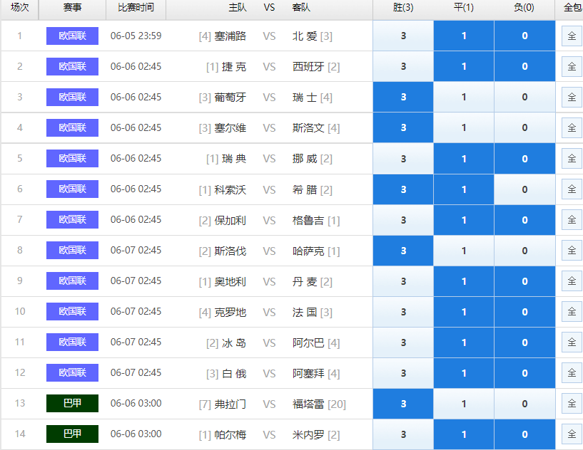583x450 pixels.
Task: Click 全 button for match 14 帕尔梅
Action: click(x=572, y=434)
